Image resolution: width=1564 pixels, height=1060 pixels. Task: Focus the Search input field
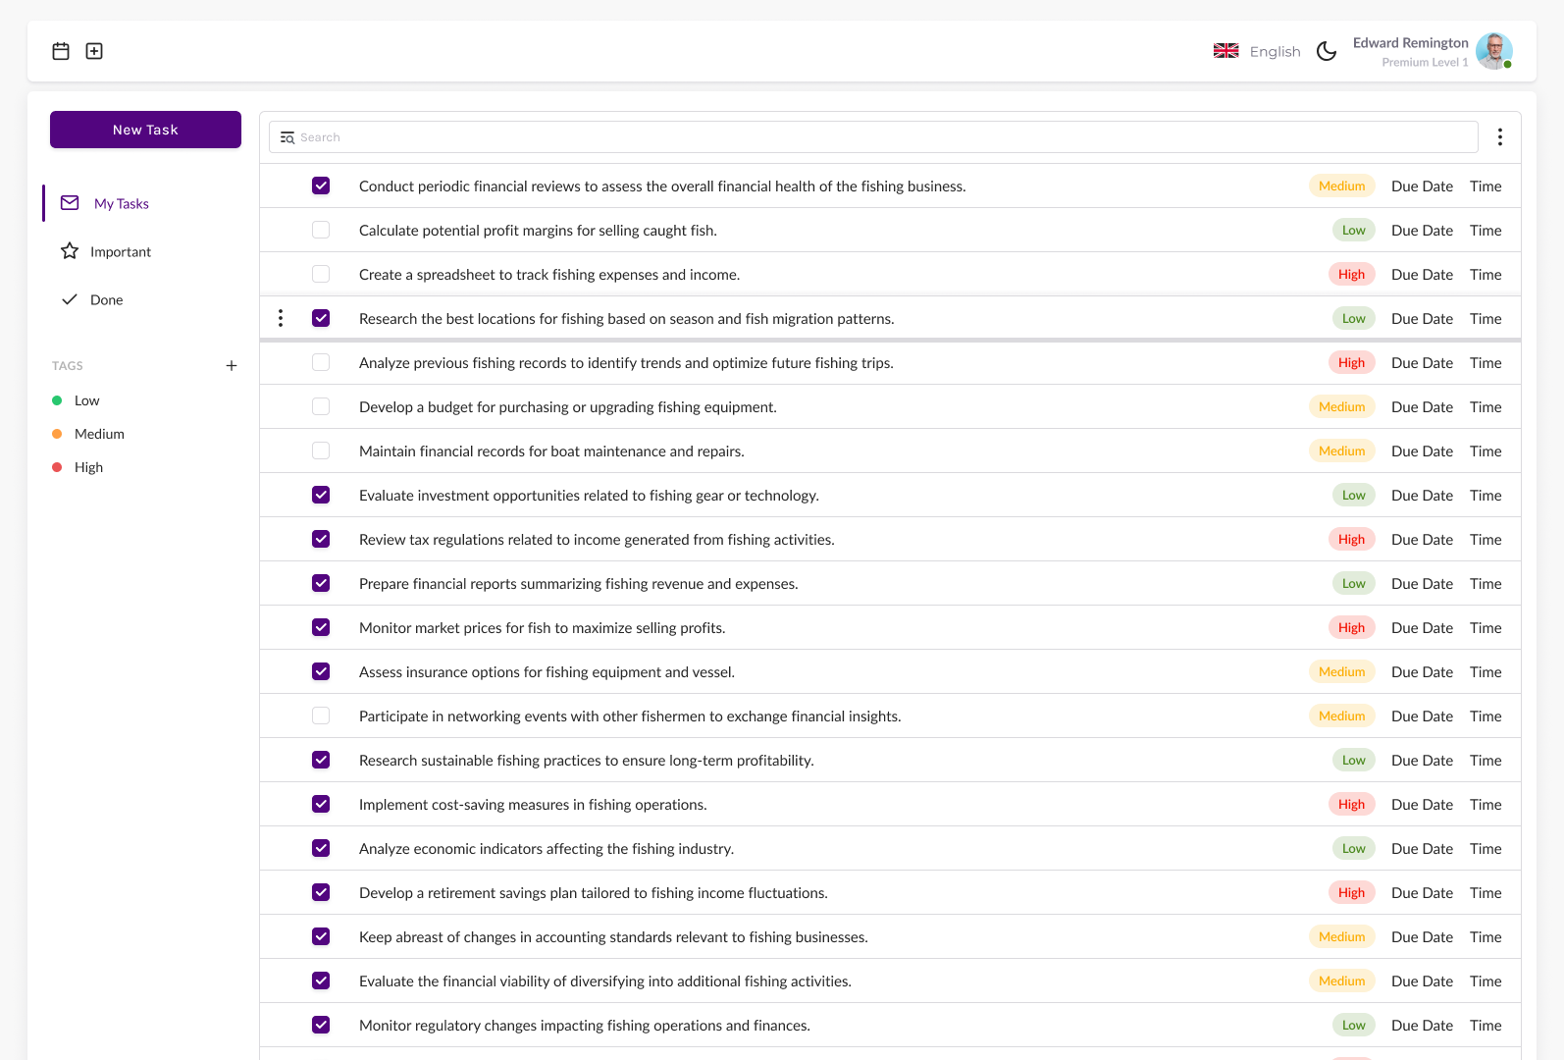(x=873, y=137)
